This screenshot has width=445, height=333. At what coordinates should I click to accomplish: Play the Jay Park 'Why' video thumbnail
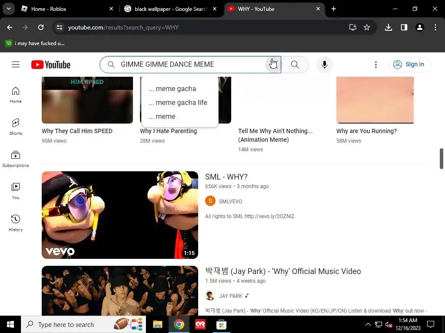120,291
